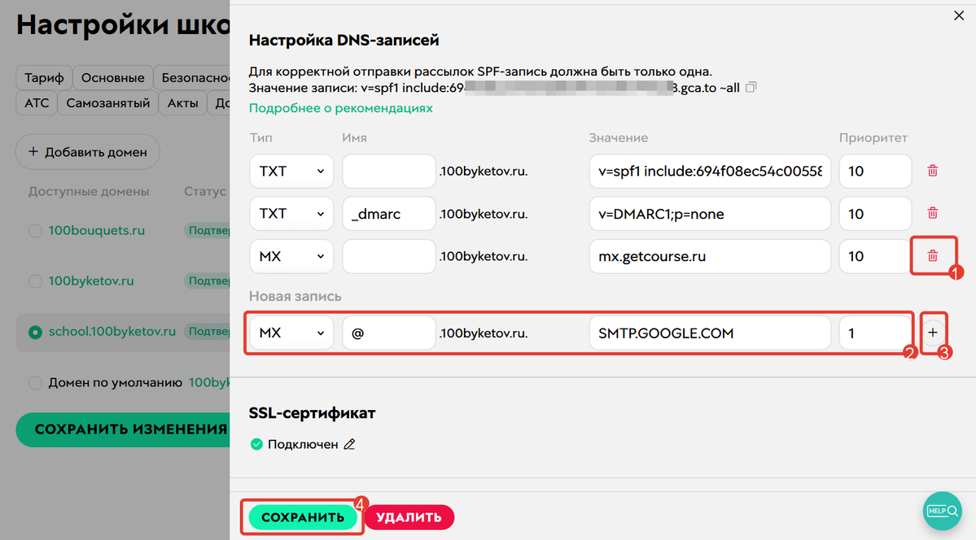Open the school.100byketov.ru domain link
This screenshot has height=540, width=976.
click(x=112, y=332)
